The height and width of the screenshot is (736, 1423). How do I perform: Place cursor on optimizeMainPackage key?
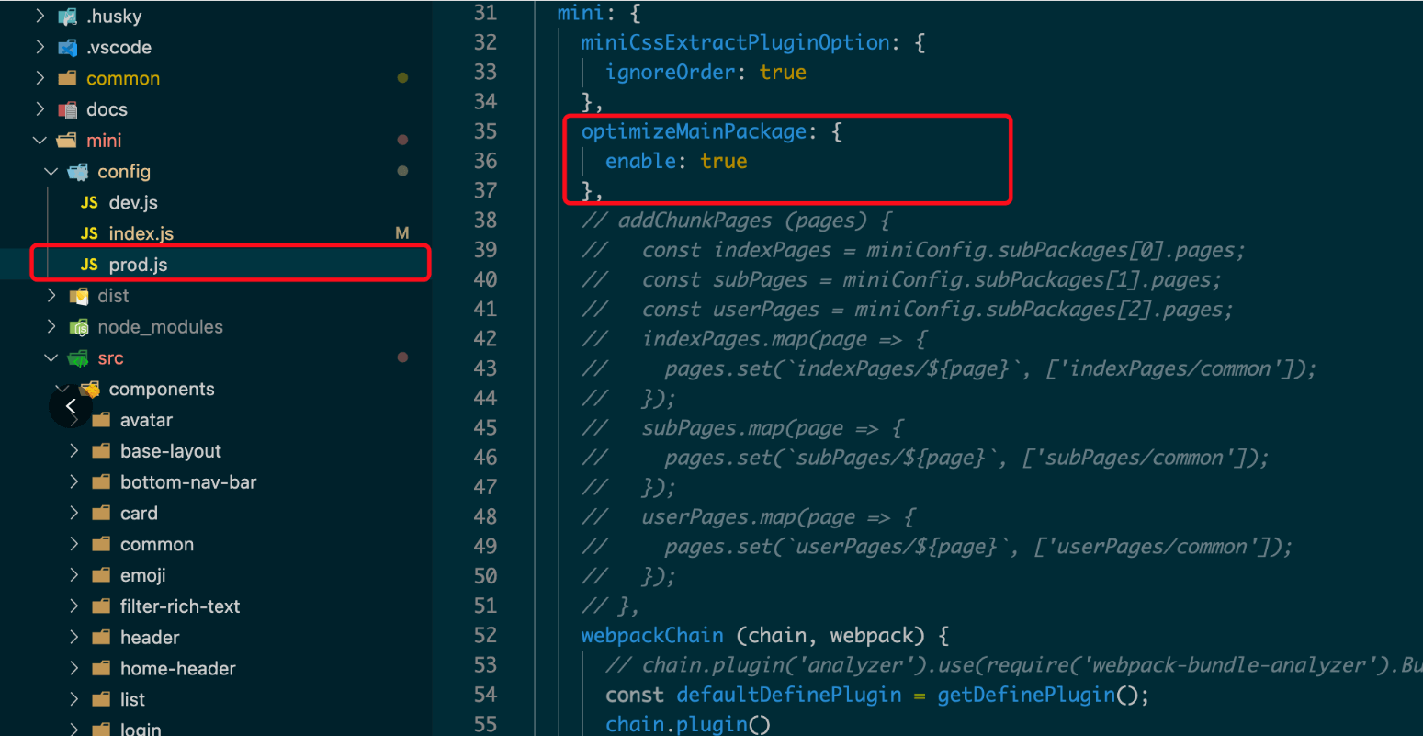point(693,131)
